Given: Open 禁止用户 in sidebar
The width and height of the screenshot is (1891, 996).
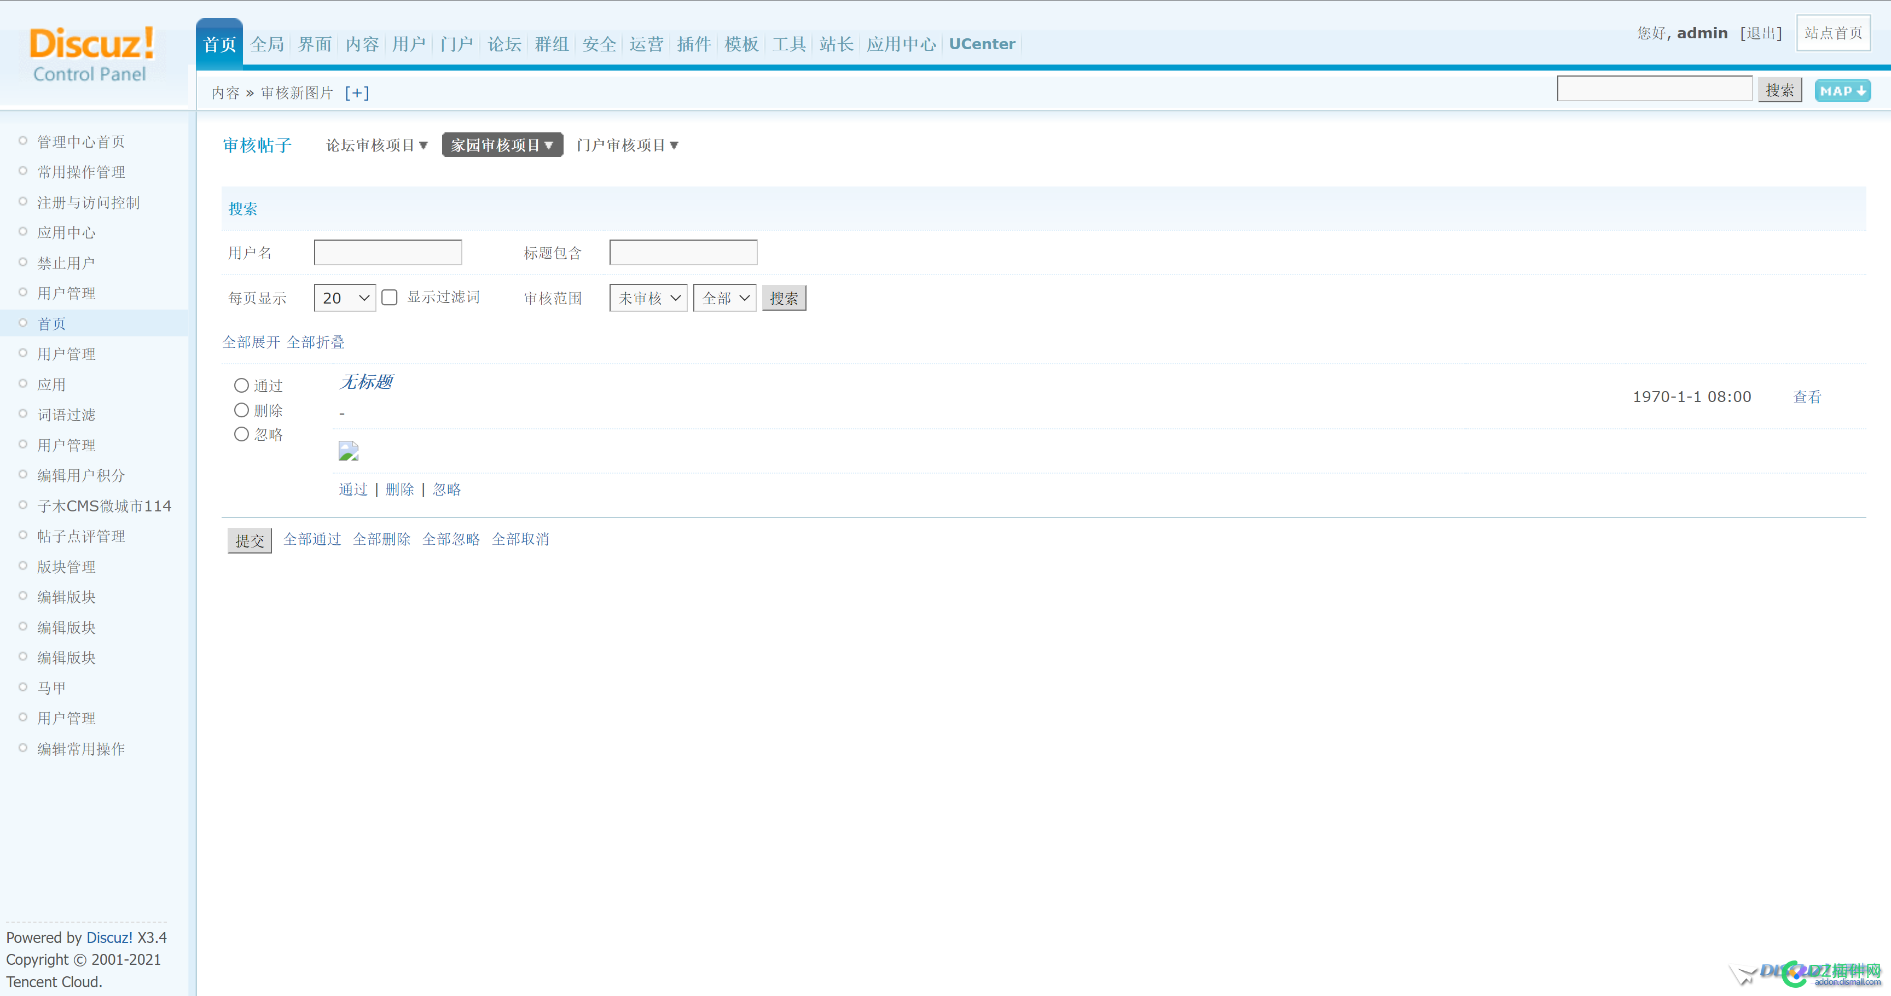Looking at the screenshot, I should point(67,263).
